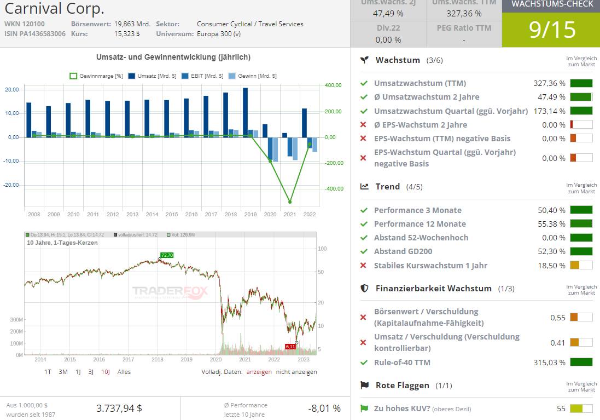Click the 'Div.22' header cell
Viewport: 600px width, 420px height.
click(x=388, y=28)
